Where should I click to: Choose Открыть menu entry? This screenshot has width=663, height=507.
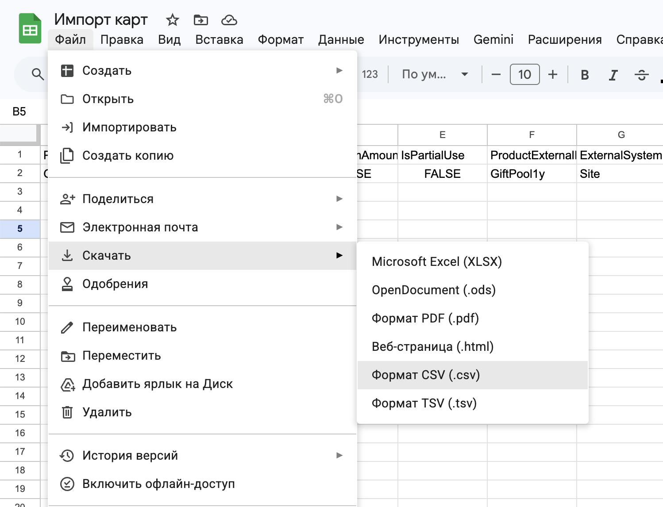(x=202, y=99)
